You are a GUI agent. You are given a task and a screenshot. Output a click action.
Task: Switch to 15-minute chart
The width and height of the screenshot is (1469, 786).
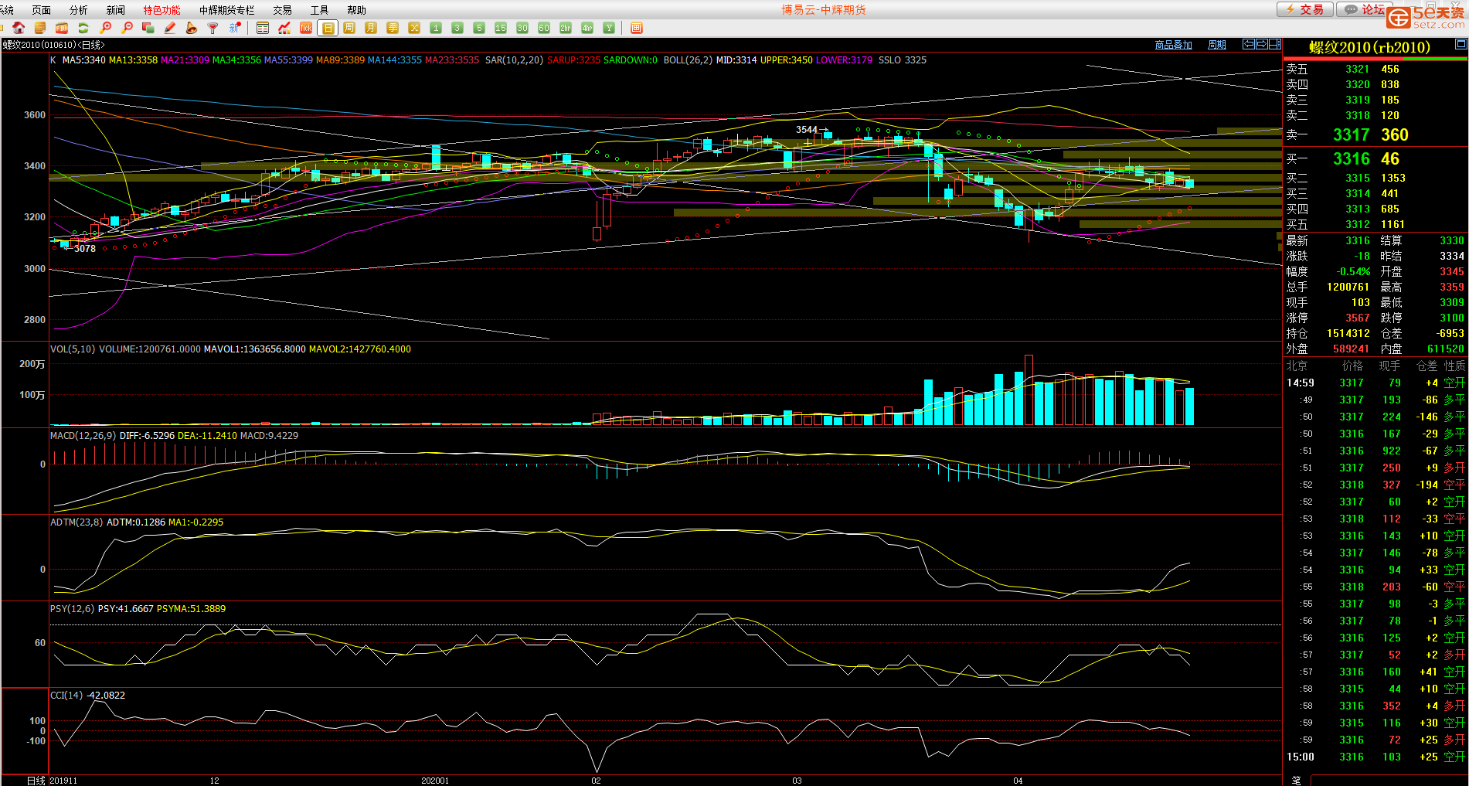click(501, 28)
